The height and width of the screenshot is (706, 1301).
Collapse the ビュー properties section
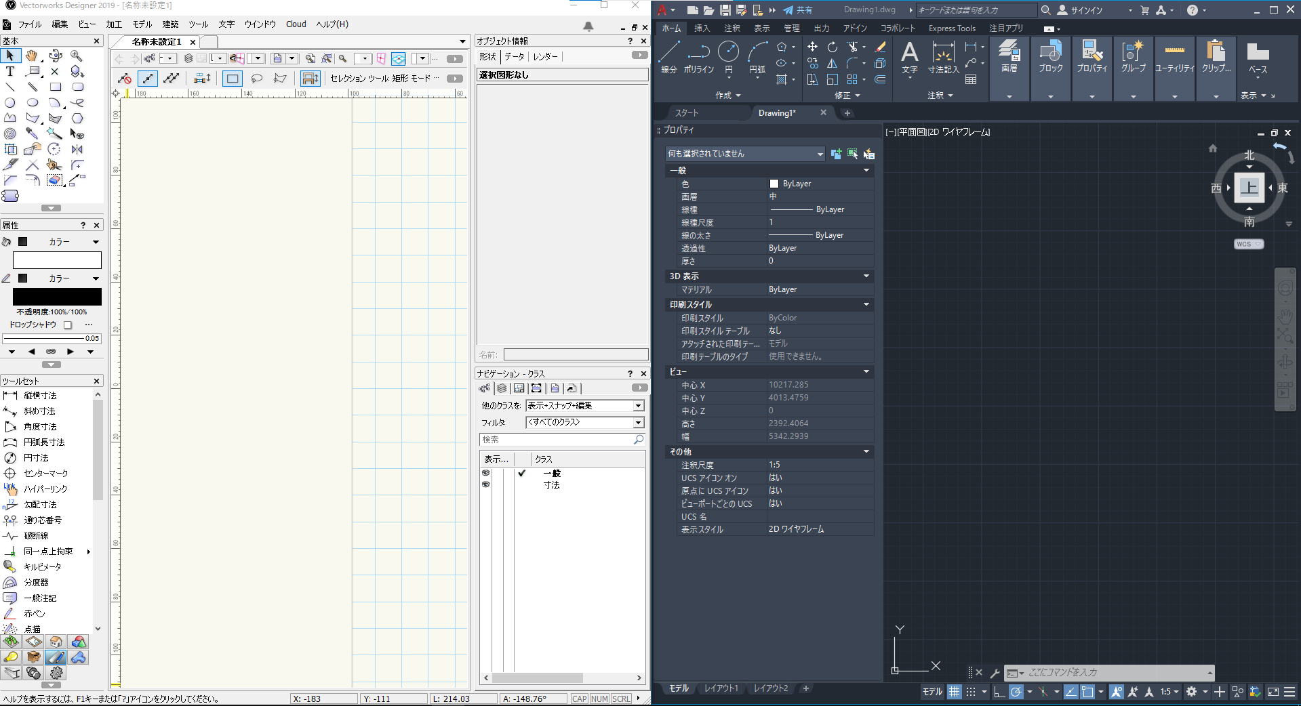point(866,372)
